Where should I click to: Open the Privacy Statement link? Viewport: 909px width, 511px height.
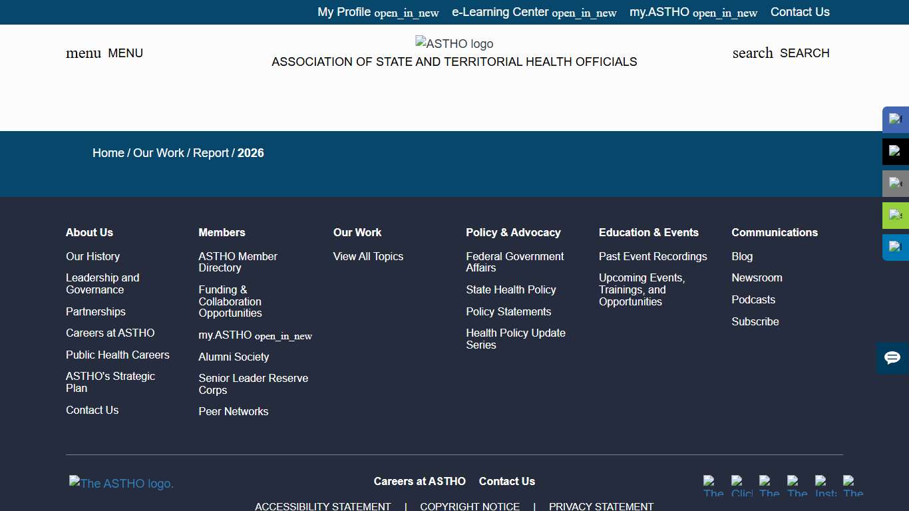pos(601,506)
